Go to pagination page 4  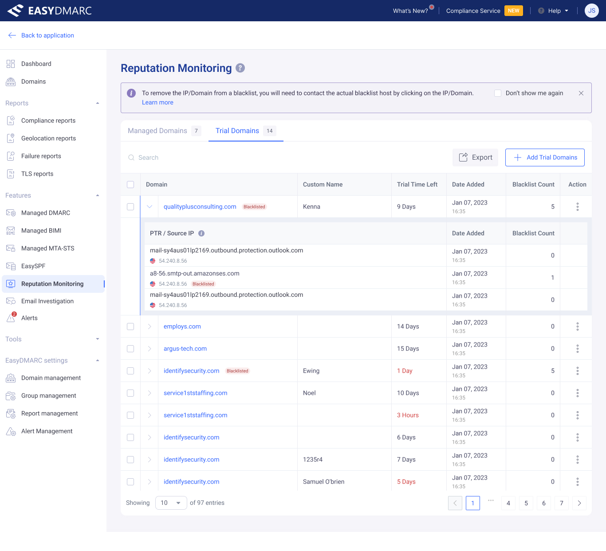[x=508, y=503]
